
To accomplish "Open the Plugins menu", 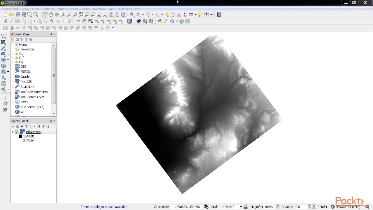I will tap(61, 9).
